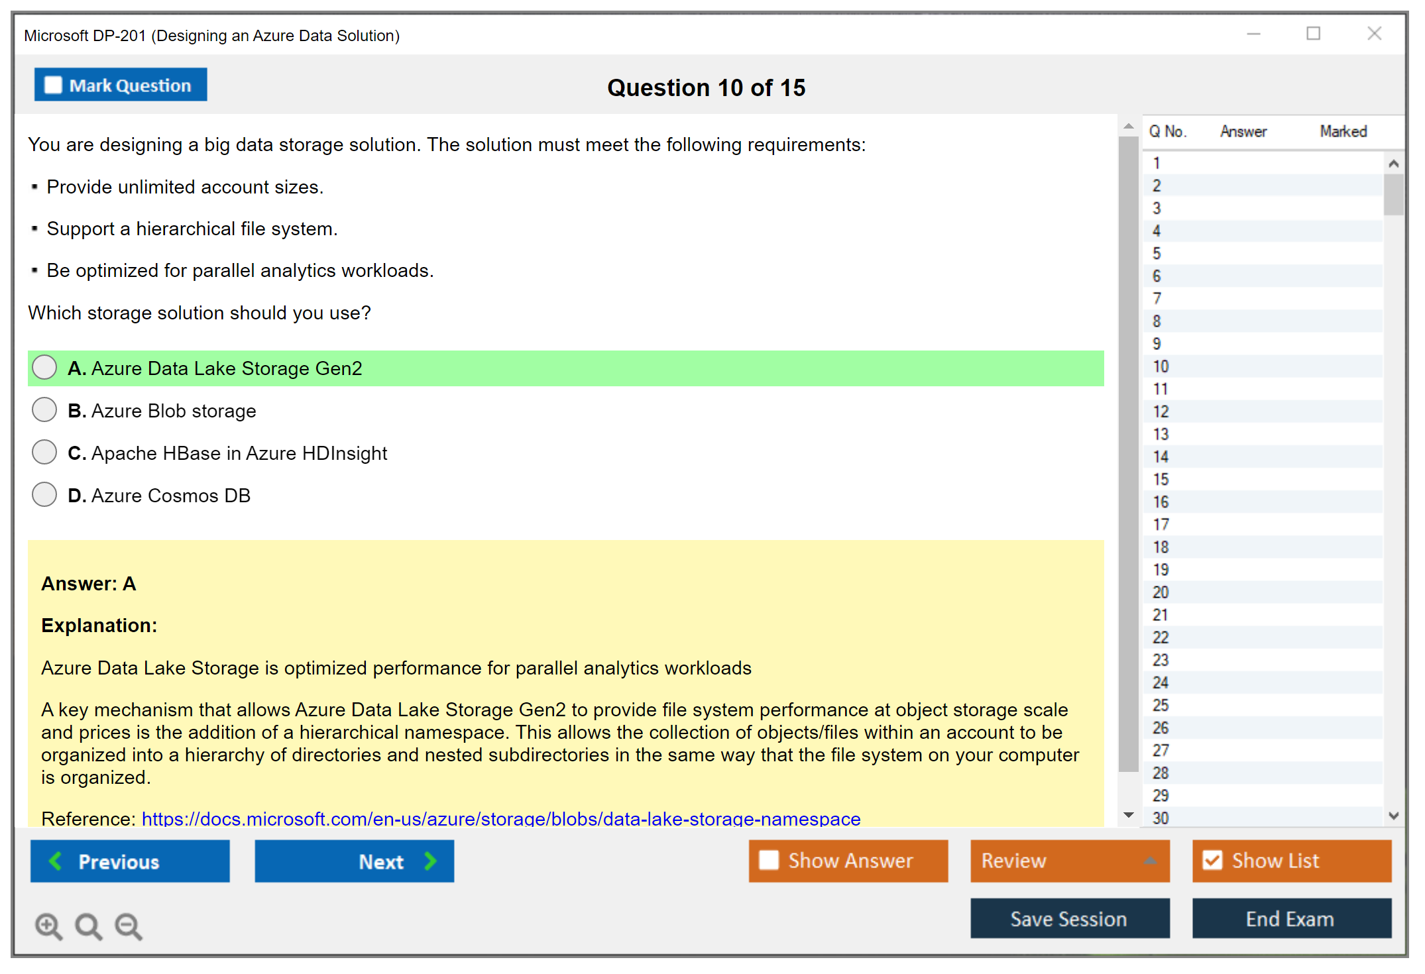Viewport: 1425px width, 974px height.
Task: Open the docs.microsoft.com reference link
Action: tap(500, 819)
